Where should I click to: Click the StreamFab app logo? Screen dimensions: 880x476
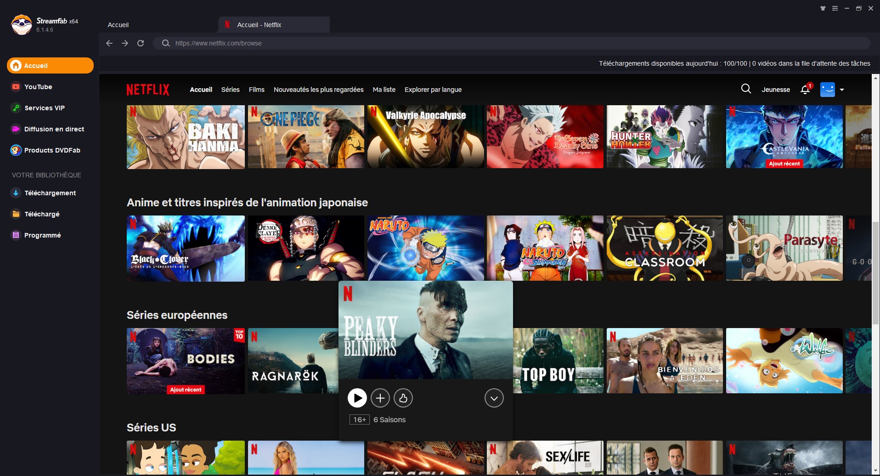click(x=21, y=25)
